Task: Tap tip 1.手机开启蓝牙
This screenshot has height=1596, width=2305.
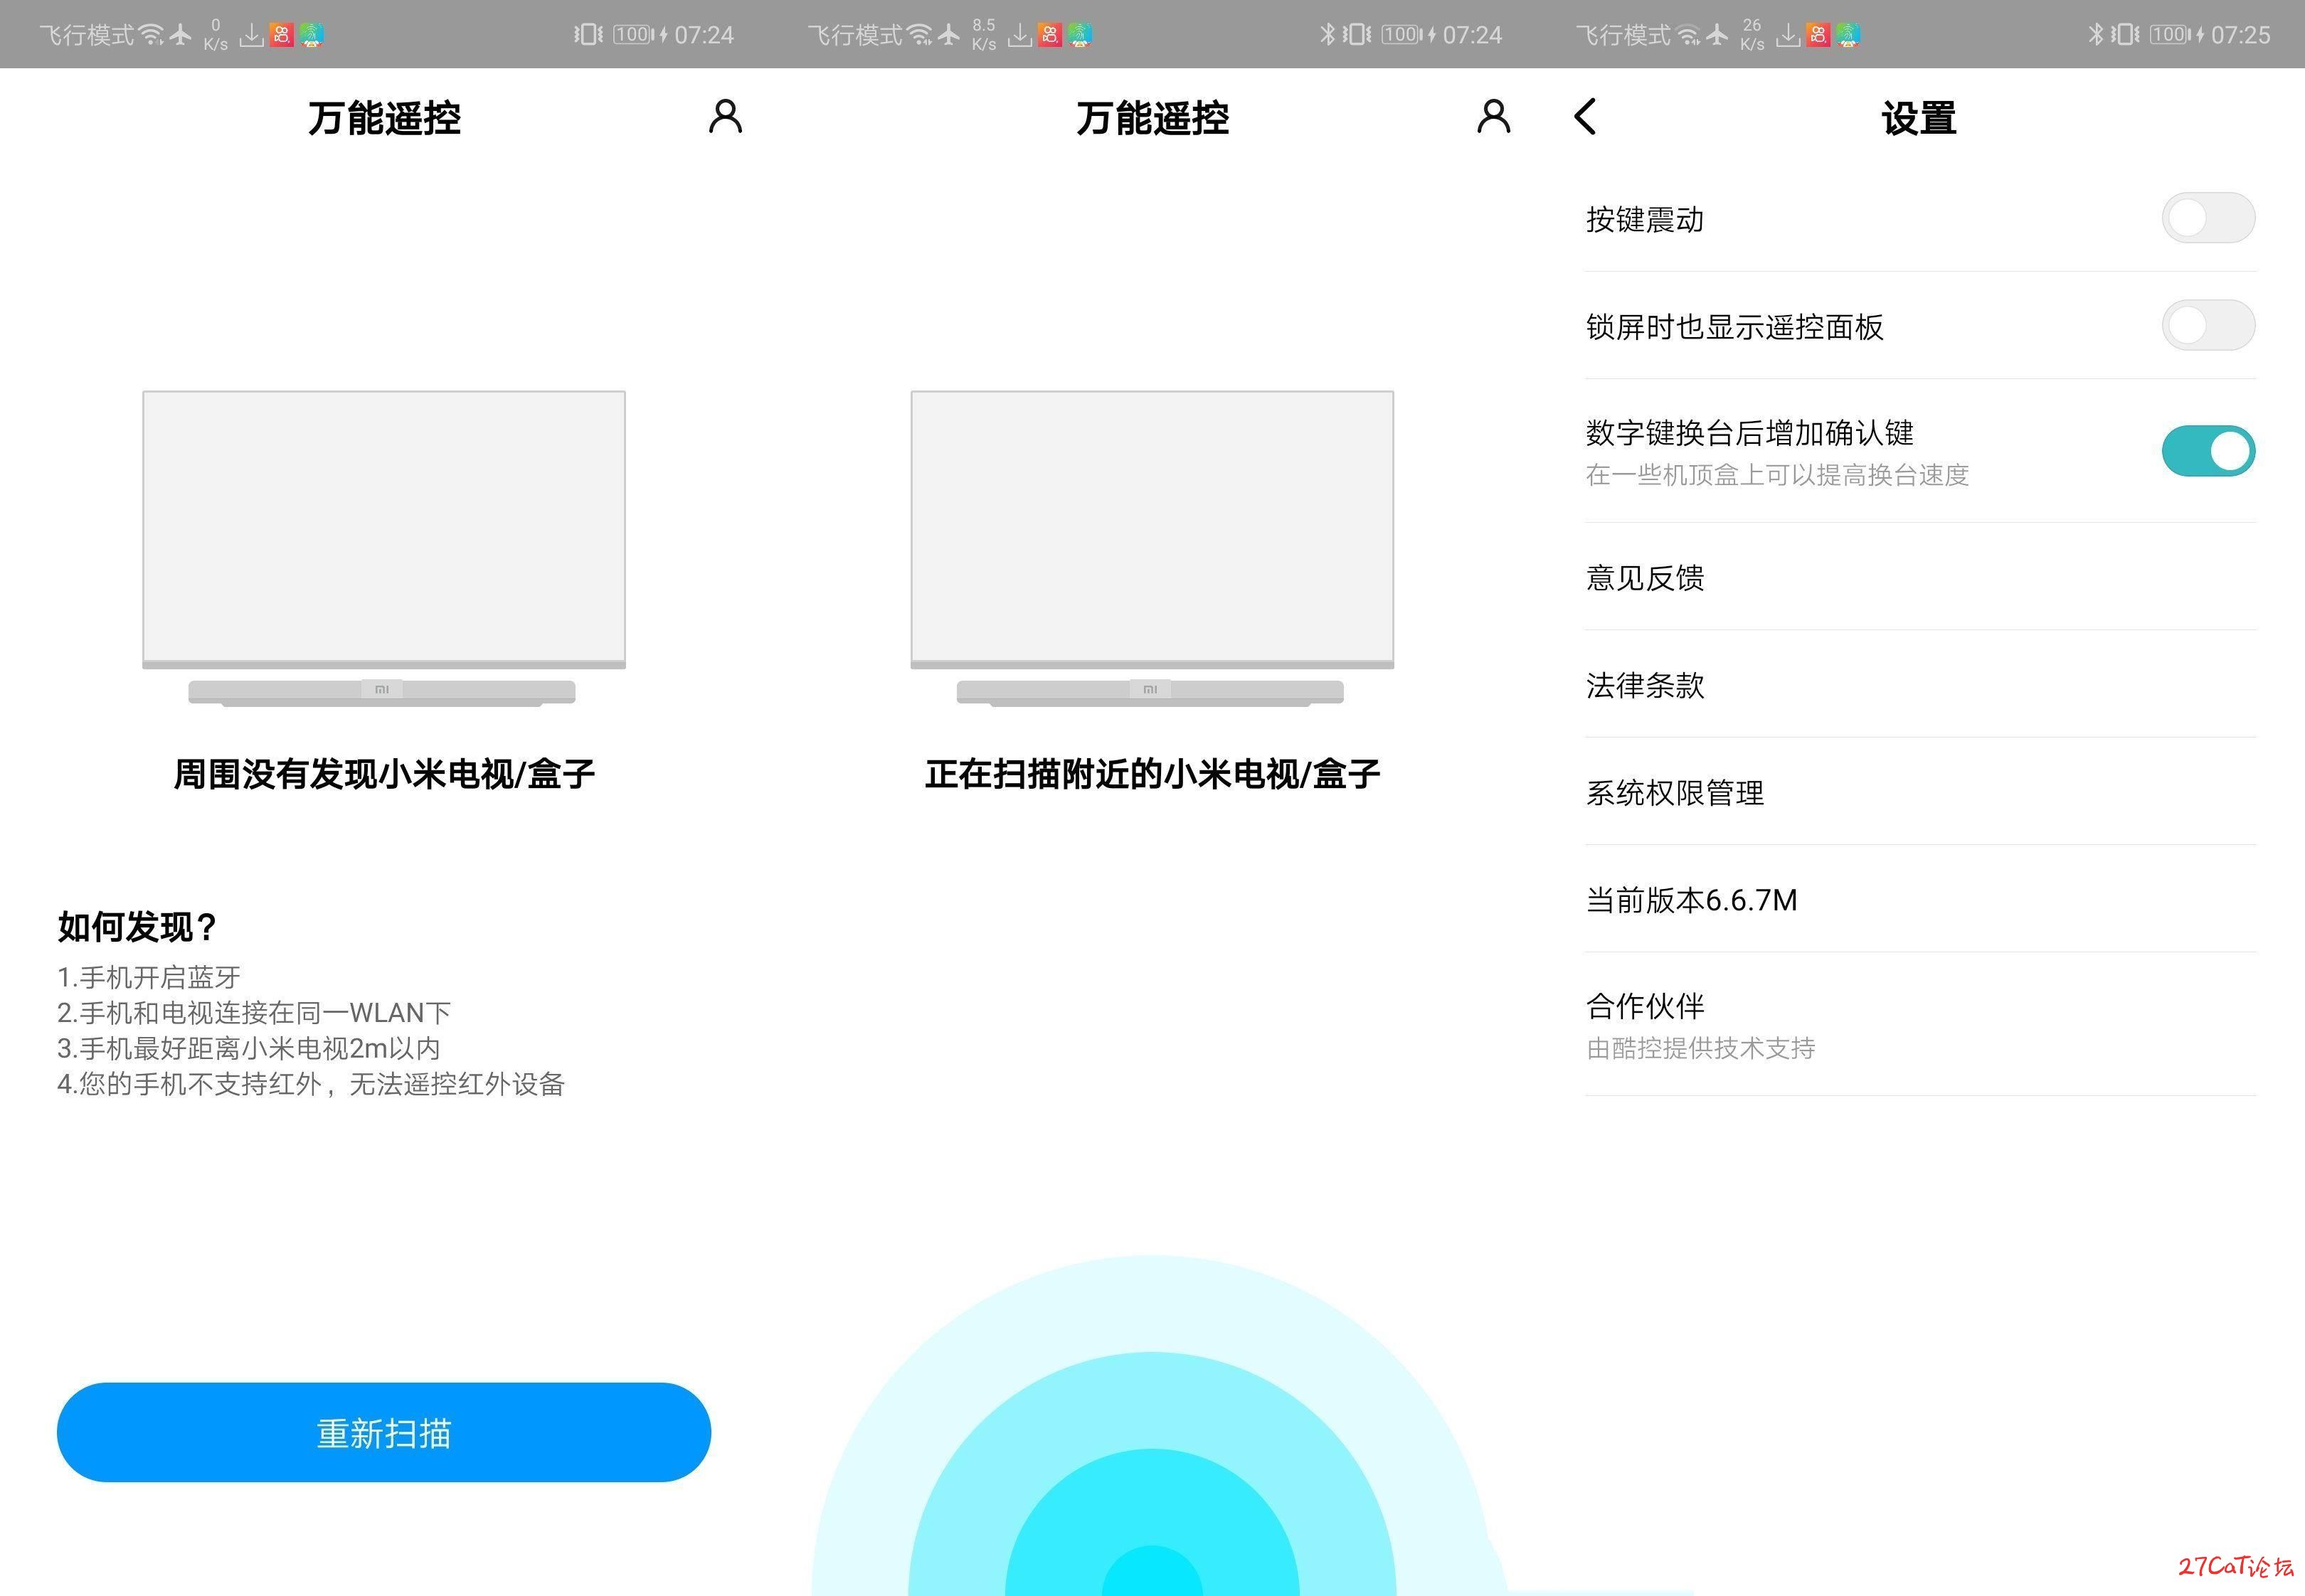Action: point(149,977)
